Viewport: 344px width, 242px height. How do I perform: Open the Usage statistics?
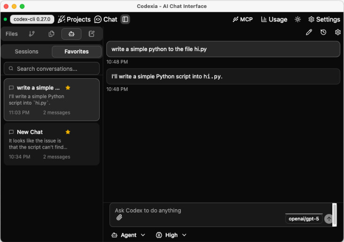[x=274, y=19]
